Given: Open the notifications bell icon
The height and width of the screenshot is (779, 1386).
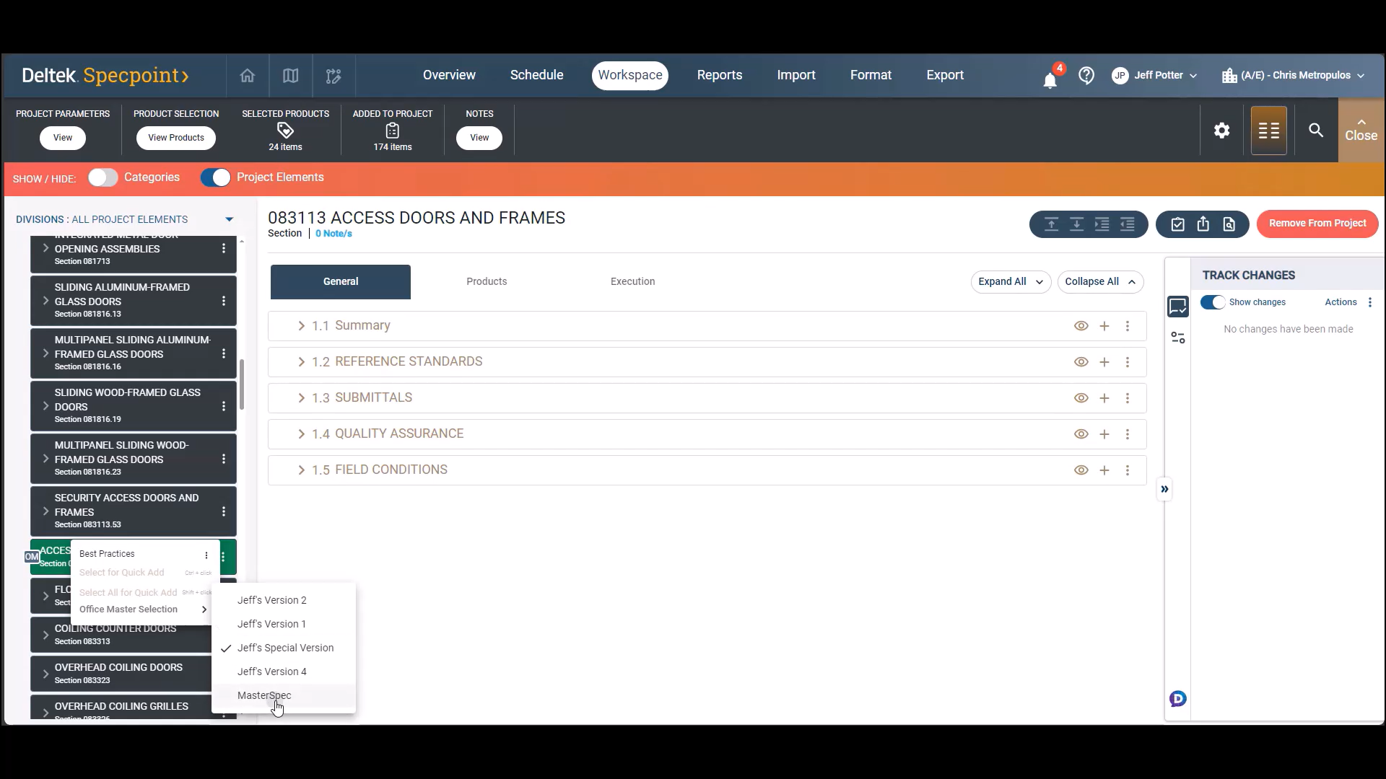Looking at the screenshot, I should pos(1050,79).
